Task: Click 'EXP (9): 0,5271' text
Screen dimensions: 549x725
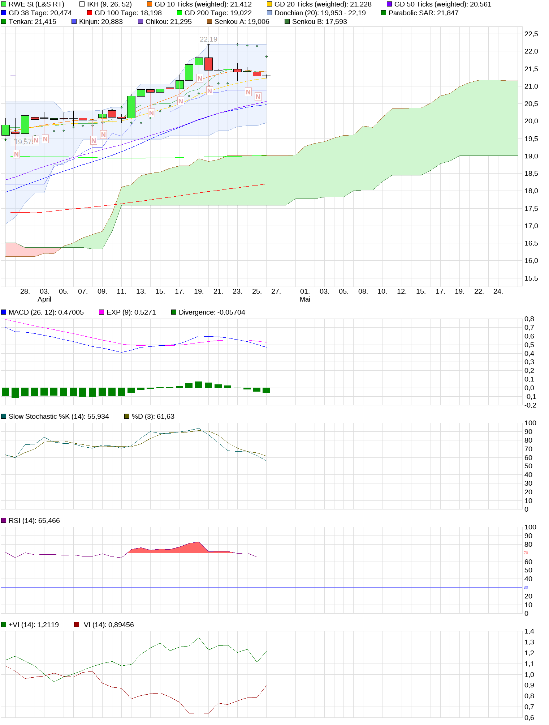Action: click(x=131, y=312)
